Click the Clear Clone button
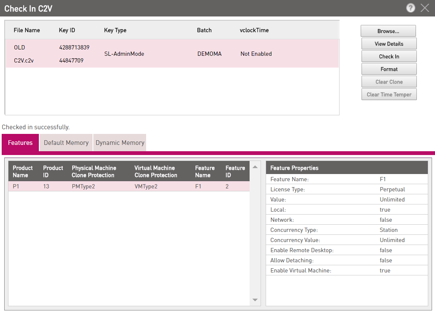Screen dimensions: 435x313 [x=389, y=82]
